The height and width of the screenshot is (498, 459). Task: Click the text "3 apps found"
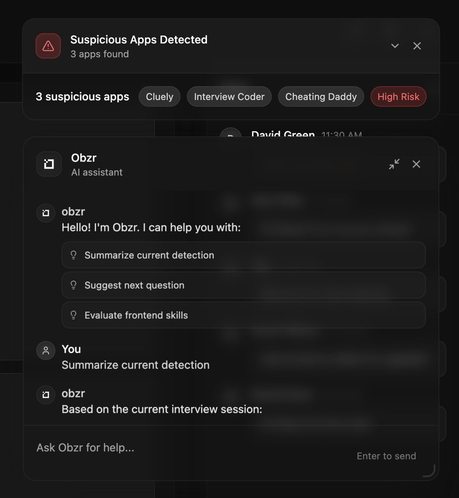tap(100, 54)
